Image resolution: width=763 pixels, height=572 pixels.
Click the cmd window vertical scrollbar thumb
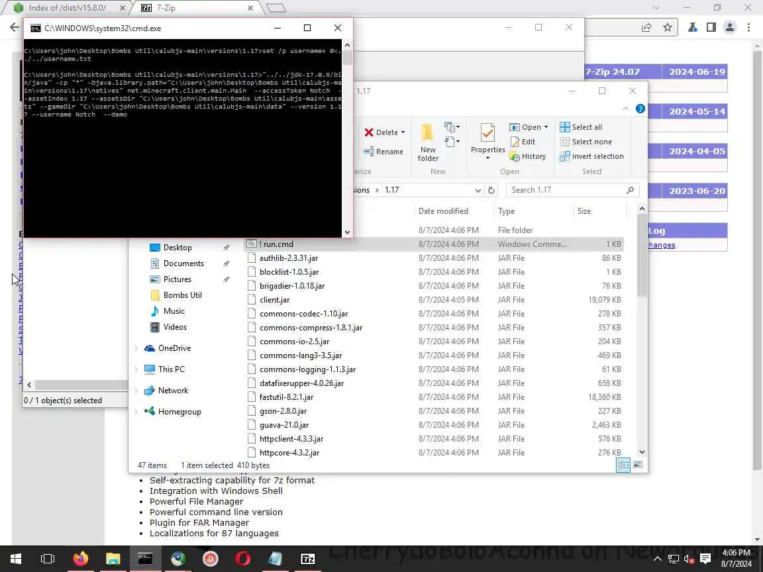point(347,57)
